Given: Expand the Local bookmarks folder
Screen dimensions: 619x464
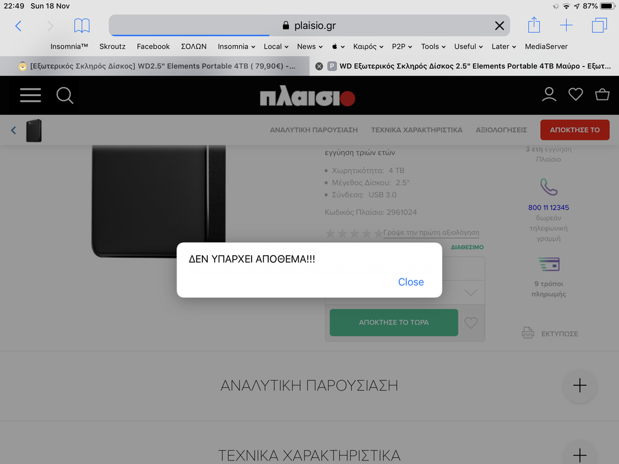Looking at the screenshot, I should 276,46.
